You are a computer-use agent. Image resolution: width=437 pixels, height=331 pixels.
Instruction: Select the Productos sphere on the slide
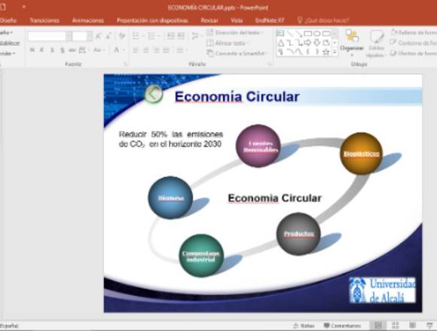pyautogui.click(x=298, y=234)
